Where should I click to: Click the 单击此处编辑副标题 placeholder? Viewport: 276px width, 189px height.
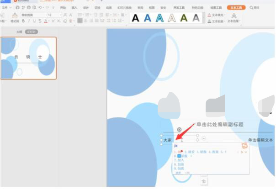point(220,125)
